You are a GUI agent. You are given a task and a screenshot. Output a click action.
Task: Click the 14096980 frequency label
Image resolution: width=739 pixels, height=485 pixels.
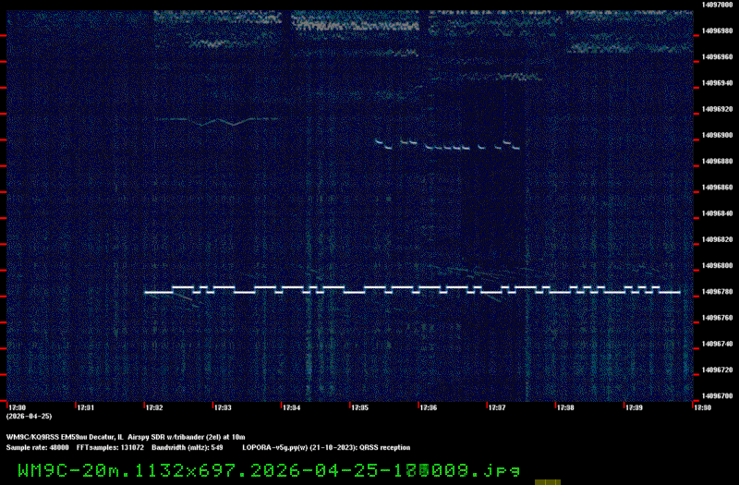click(x=718, y=30)
